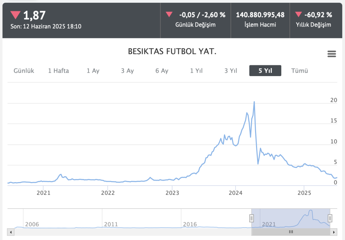345x240 pixels.
Task: Choose the 3 Yıl range button
Action: [231, 71]
